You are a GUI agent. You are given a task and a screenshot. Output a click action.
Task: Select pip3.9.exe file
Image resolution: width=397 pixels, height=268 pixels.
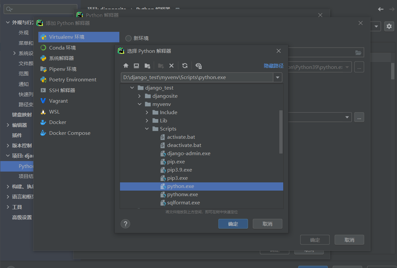tap(179, 170)
